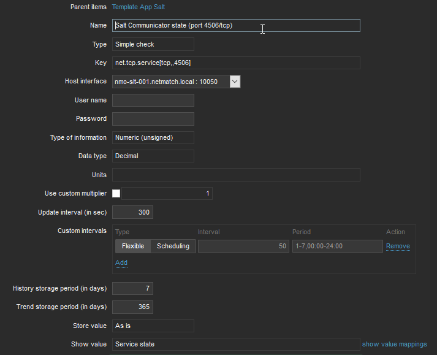Click the Units input field

pyautogui.click(x=236, y=175)
